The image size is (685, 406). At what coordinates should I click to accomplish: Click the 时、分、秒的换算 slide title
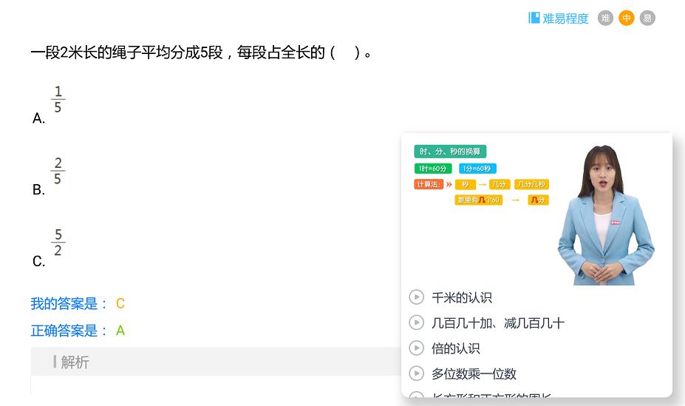(x=450, y=152)
